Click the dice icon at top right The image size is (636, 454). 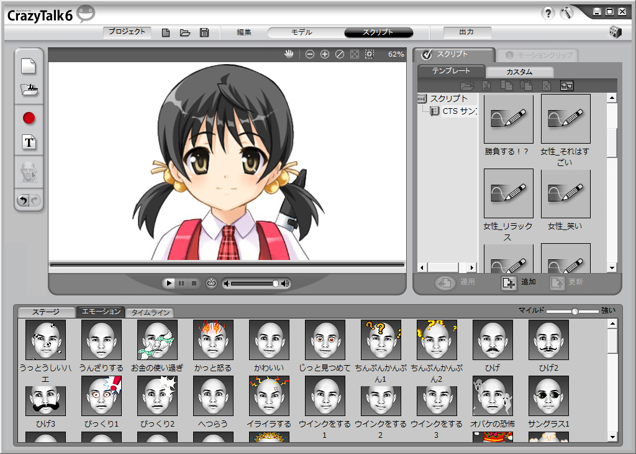pos(616,32)
